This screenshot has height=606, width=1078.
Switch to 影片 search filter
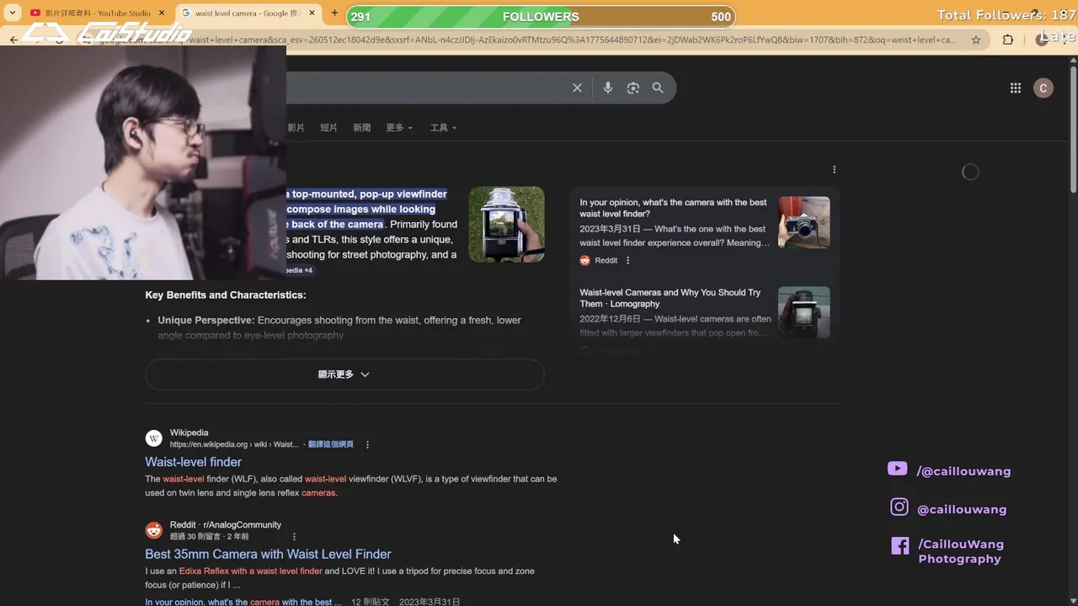tap(296, 128)
